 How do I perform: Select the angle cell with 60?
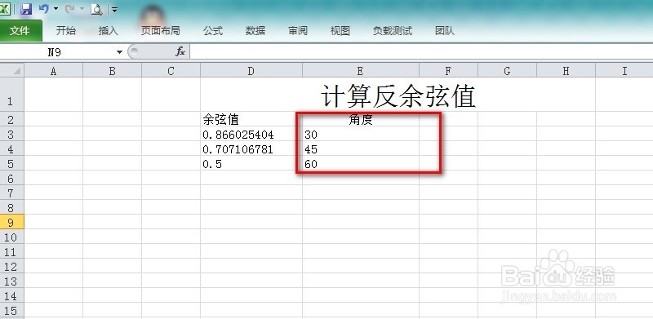(361, 163)
